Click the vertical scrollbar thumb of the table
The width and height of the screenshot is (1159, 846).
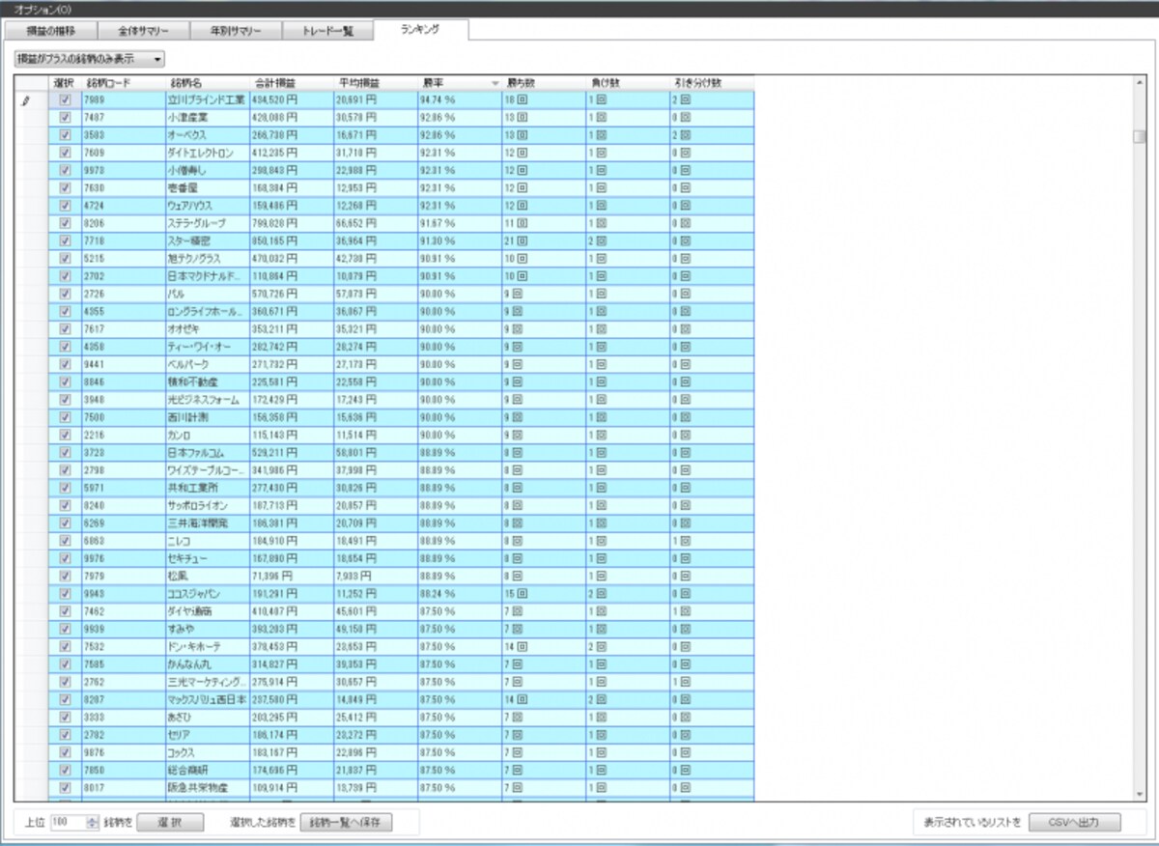(1140, 136)
